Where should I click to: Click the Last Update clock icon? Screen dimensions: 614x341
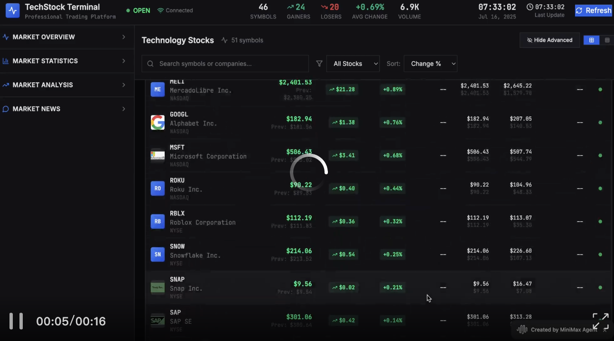point(530,7)
